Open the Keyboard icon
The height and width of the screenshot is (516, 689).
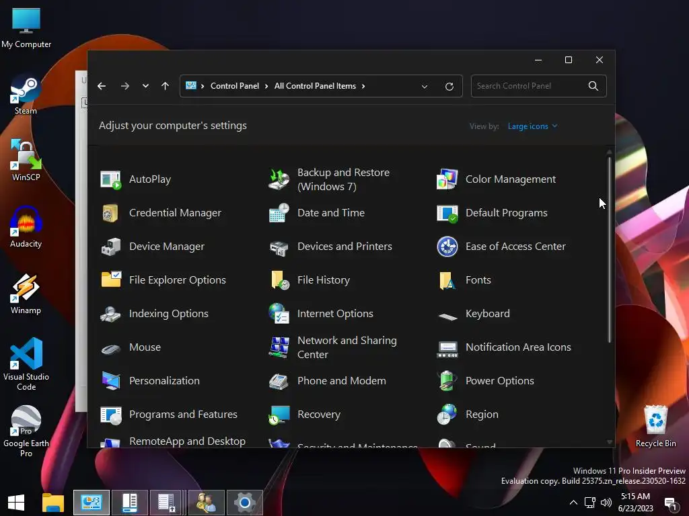(447, 316)
